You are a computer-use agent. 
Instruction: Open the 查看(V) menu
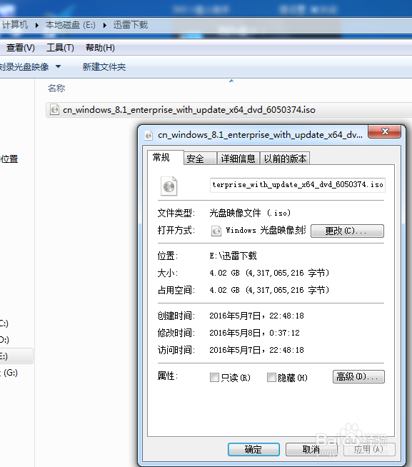20,48
